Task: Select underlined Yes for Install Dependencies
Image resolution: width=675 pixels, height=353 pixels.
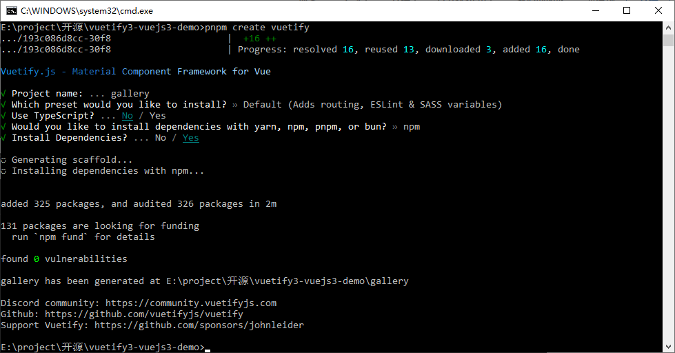Action: click(190, 138)
